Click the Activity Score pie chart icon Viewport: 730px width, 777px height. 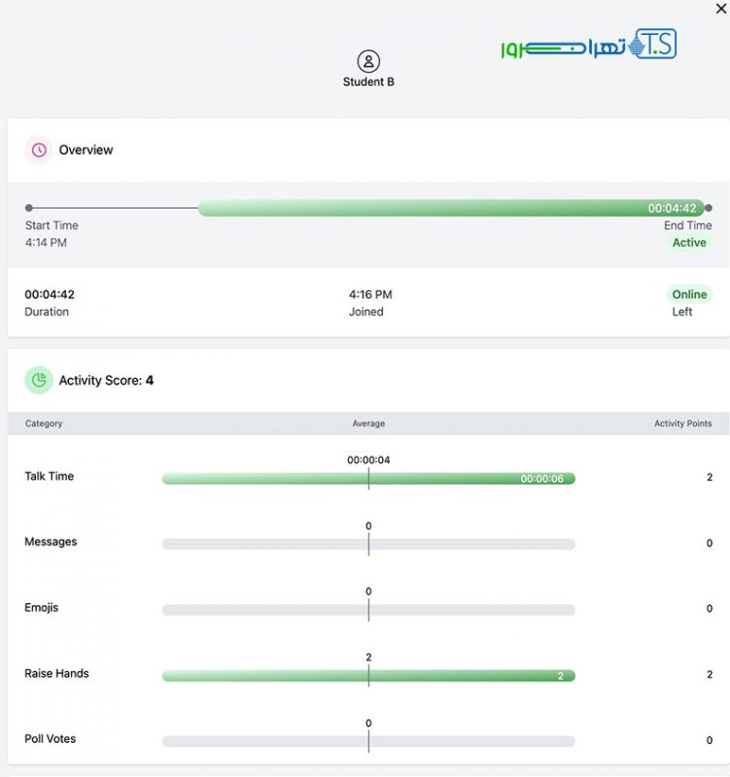coord(39,381)
